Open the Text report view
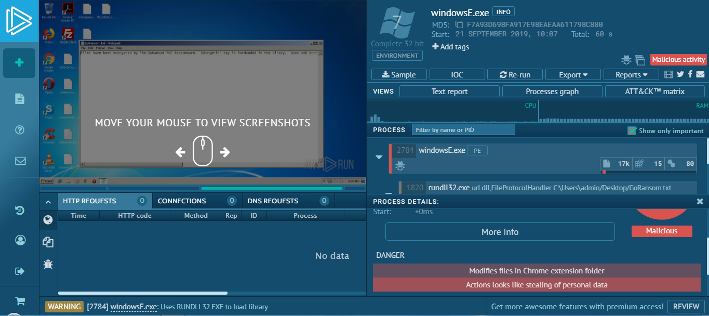 [x=449, y=91]
